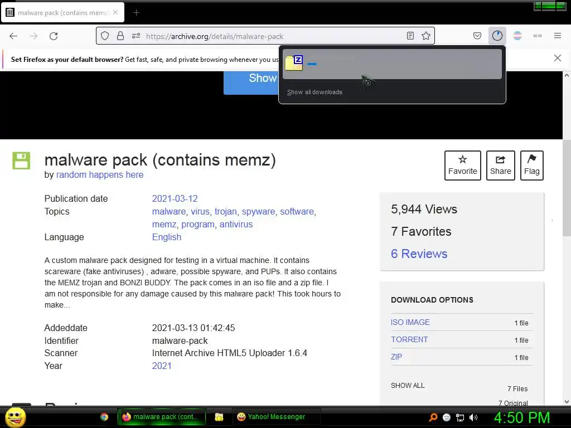Open the trojan topic link

point(225,211)
